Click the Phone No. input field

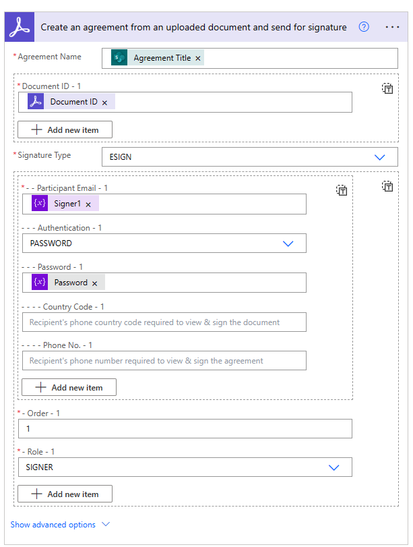coord(164,360)
